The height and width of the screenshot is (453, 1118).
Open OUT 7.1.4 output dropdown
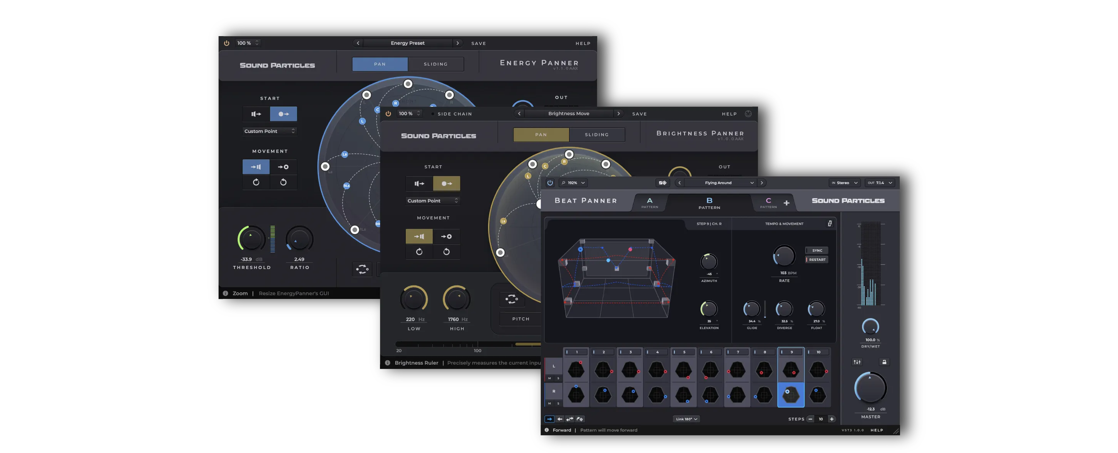coord(879,183)
